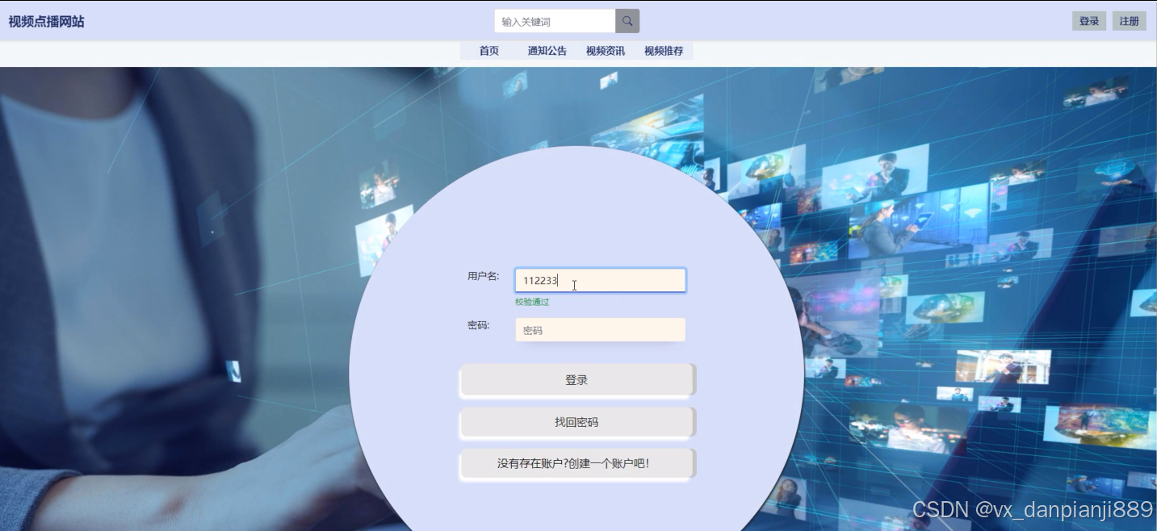Click the 校验通过 validation message

pos(532,302)
